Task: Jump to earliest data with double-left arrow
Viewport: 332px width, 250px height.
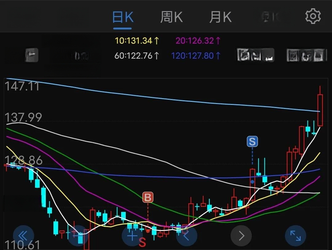Action: click(23, 236)
